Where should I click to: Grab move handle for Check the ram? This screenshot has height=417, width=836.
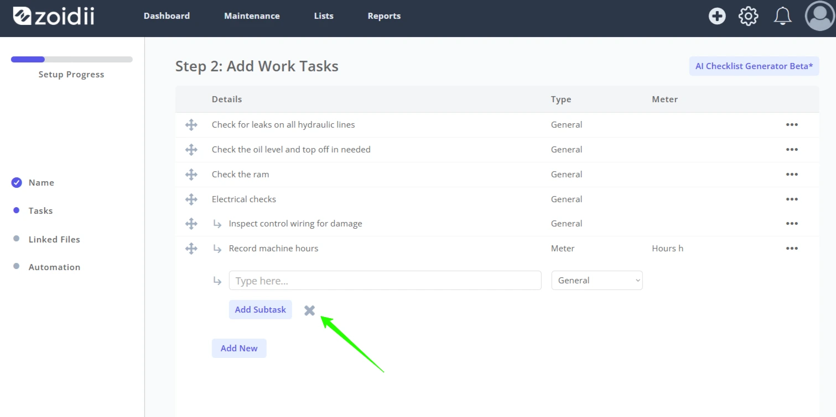191,175
